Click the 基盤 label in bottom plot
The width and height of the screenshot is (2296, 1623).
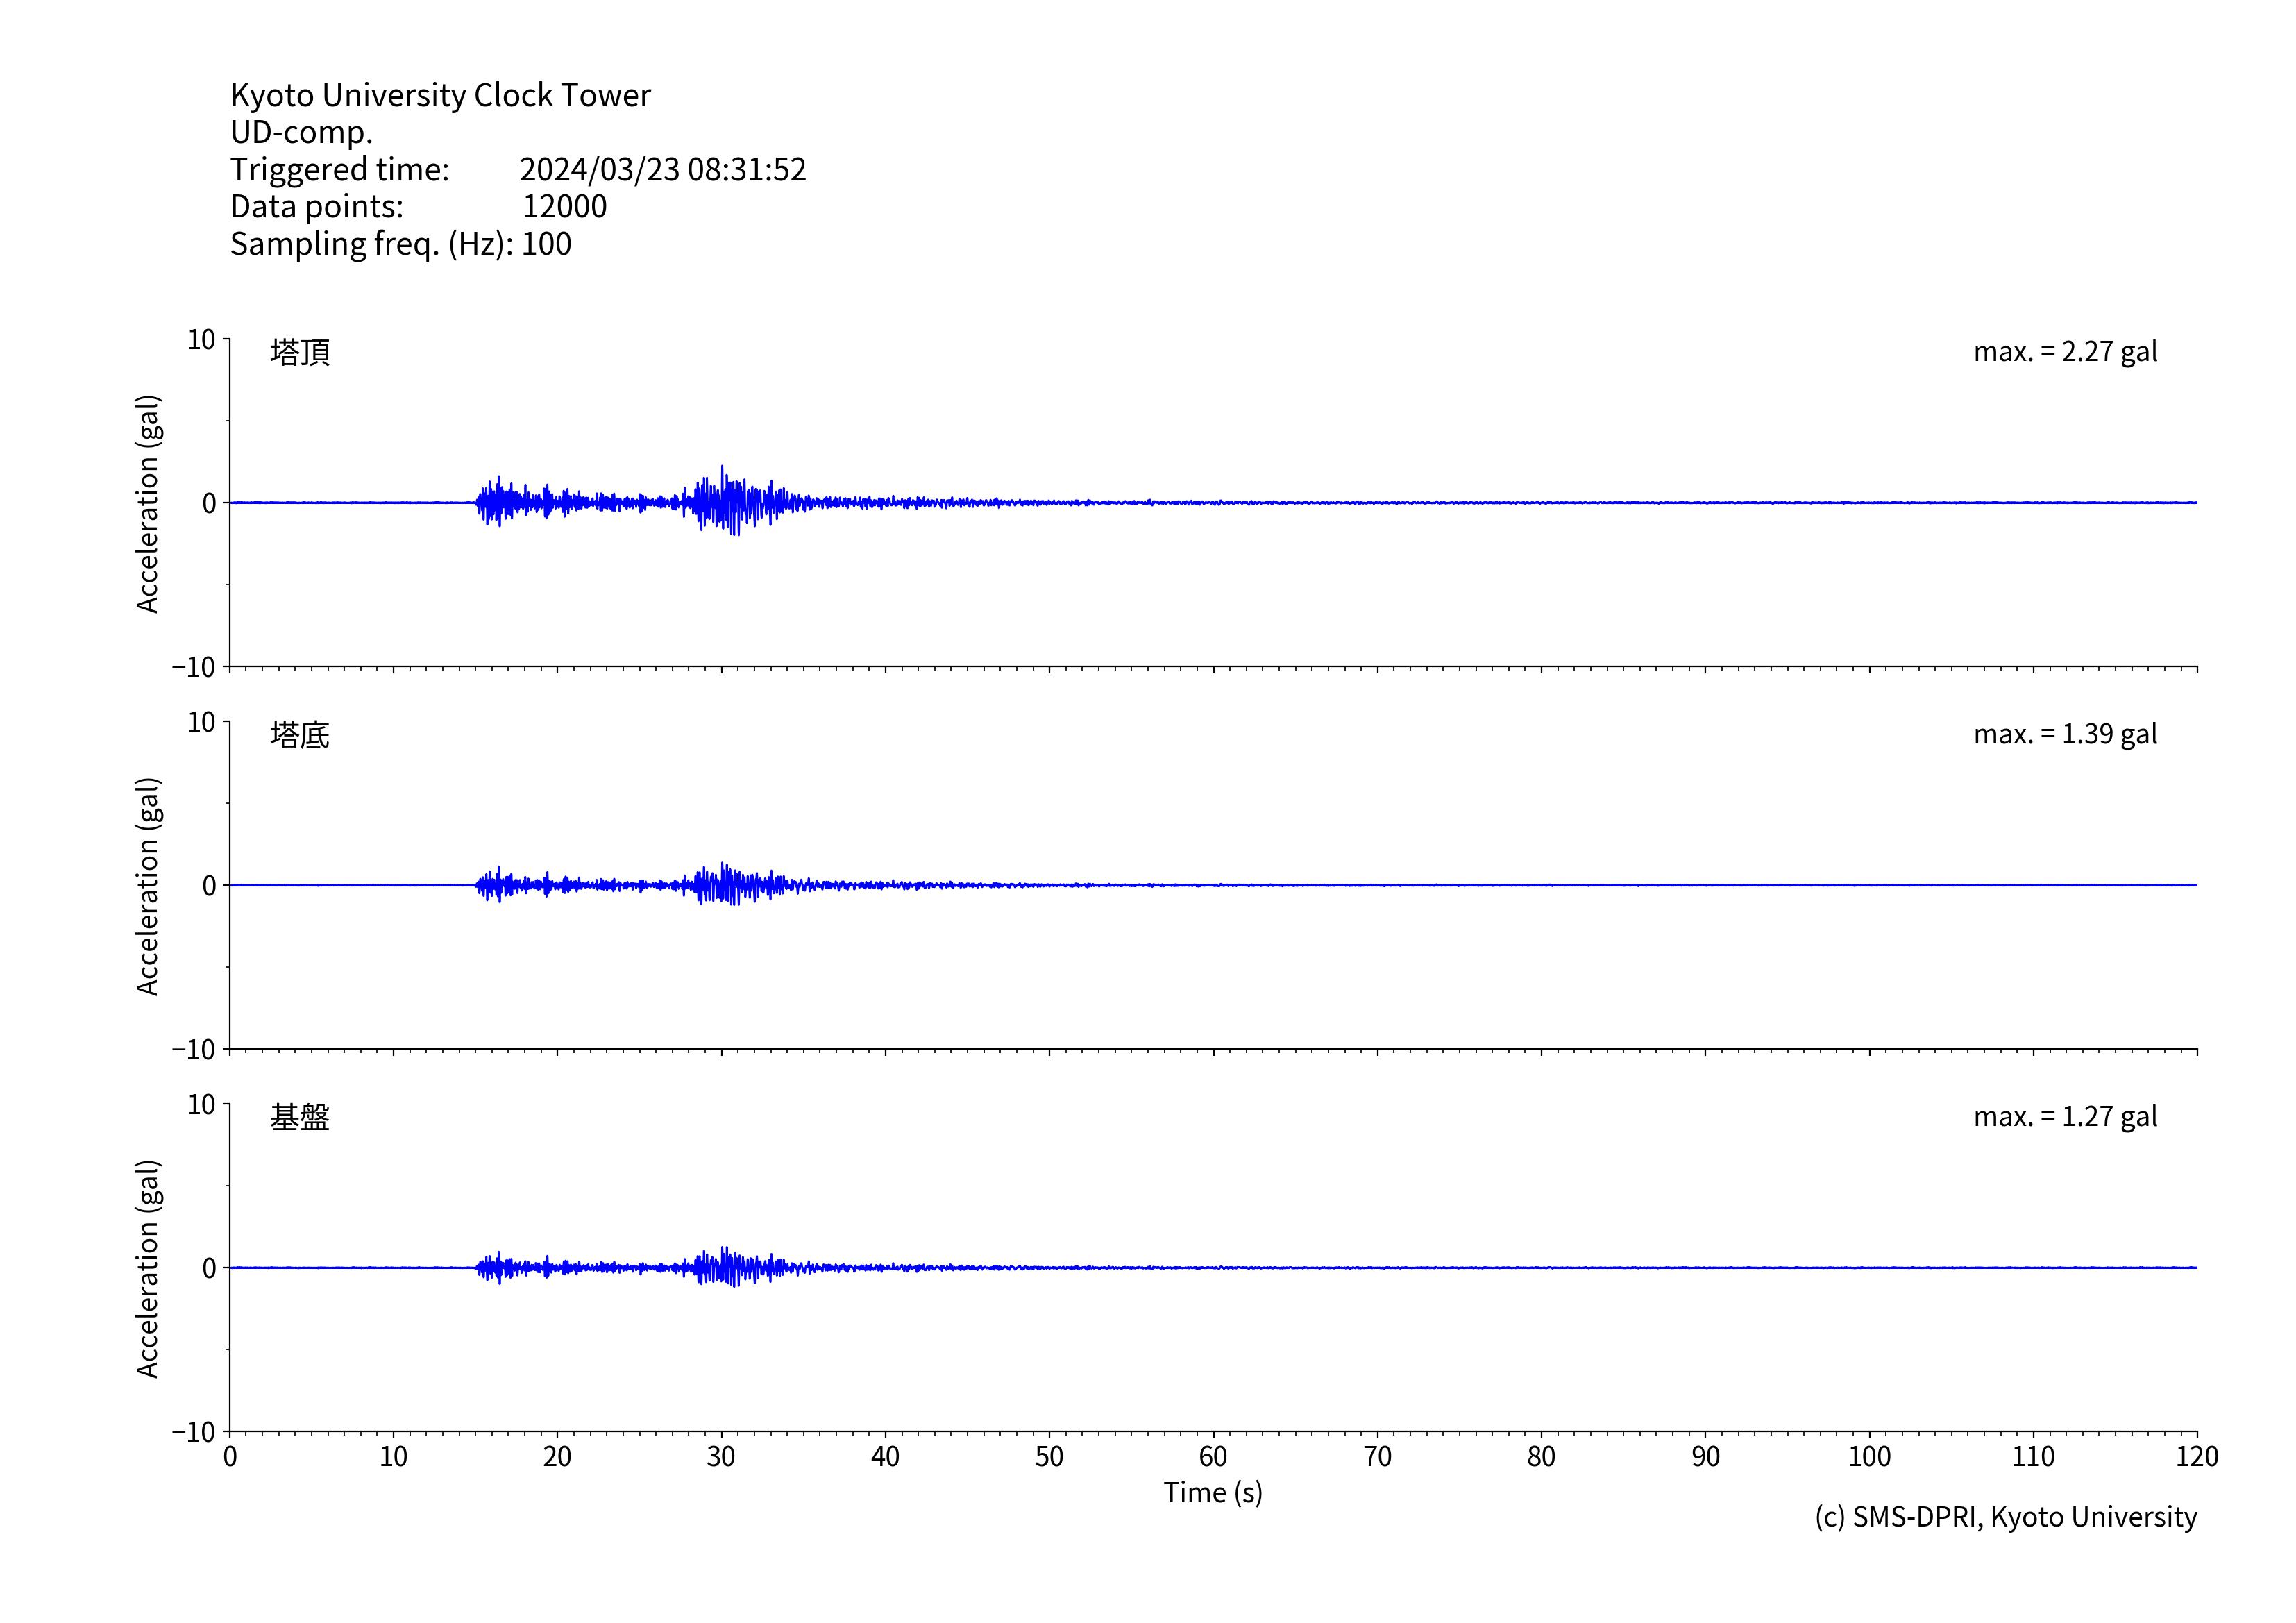tap(299, 1117)
